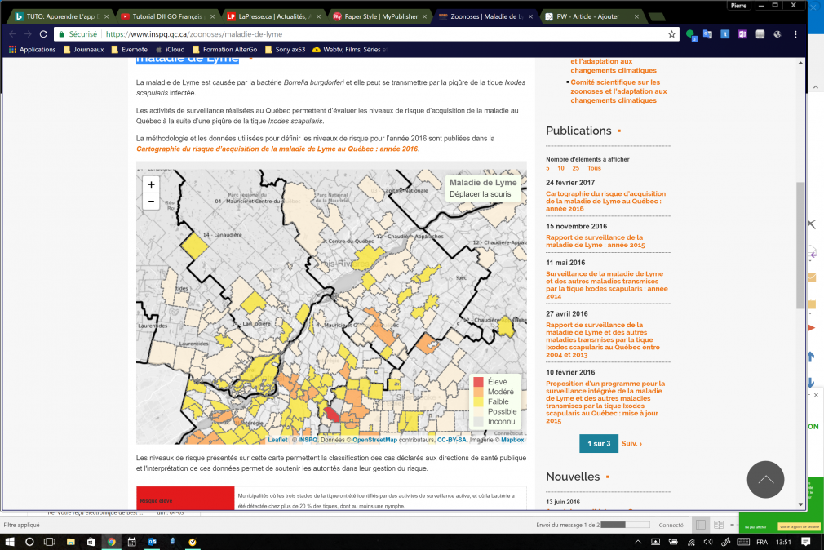Viewport: 824px width, 550px height.
Task: Open the FRA keyboard language selector
Action: click(x=761, y=542)
